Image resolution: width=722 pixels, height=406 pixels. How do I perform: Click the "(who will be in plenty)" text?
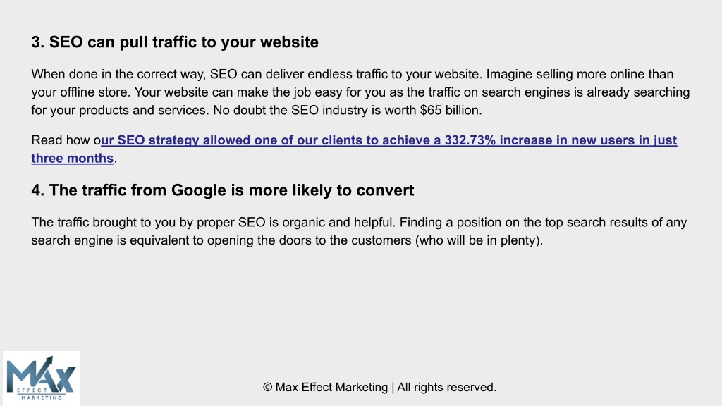(x=479, y=240)
